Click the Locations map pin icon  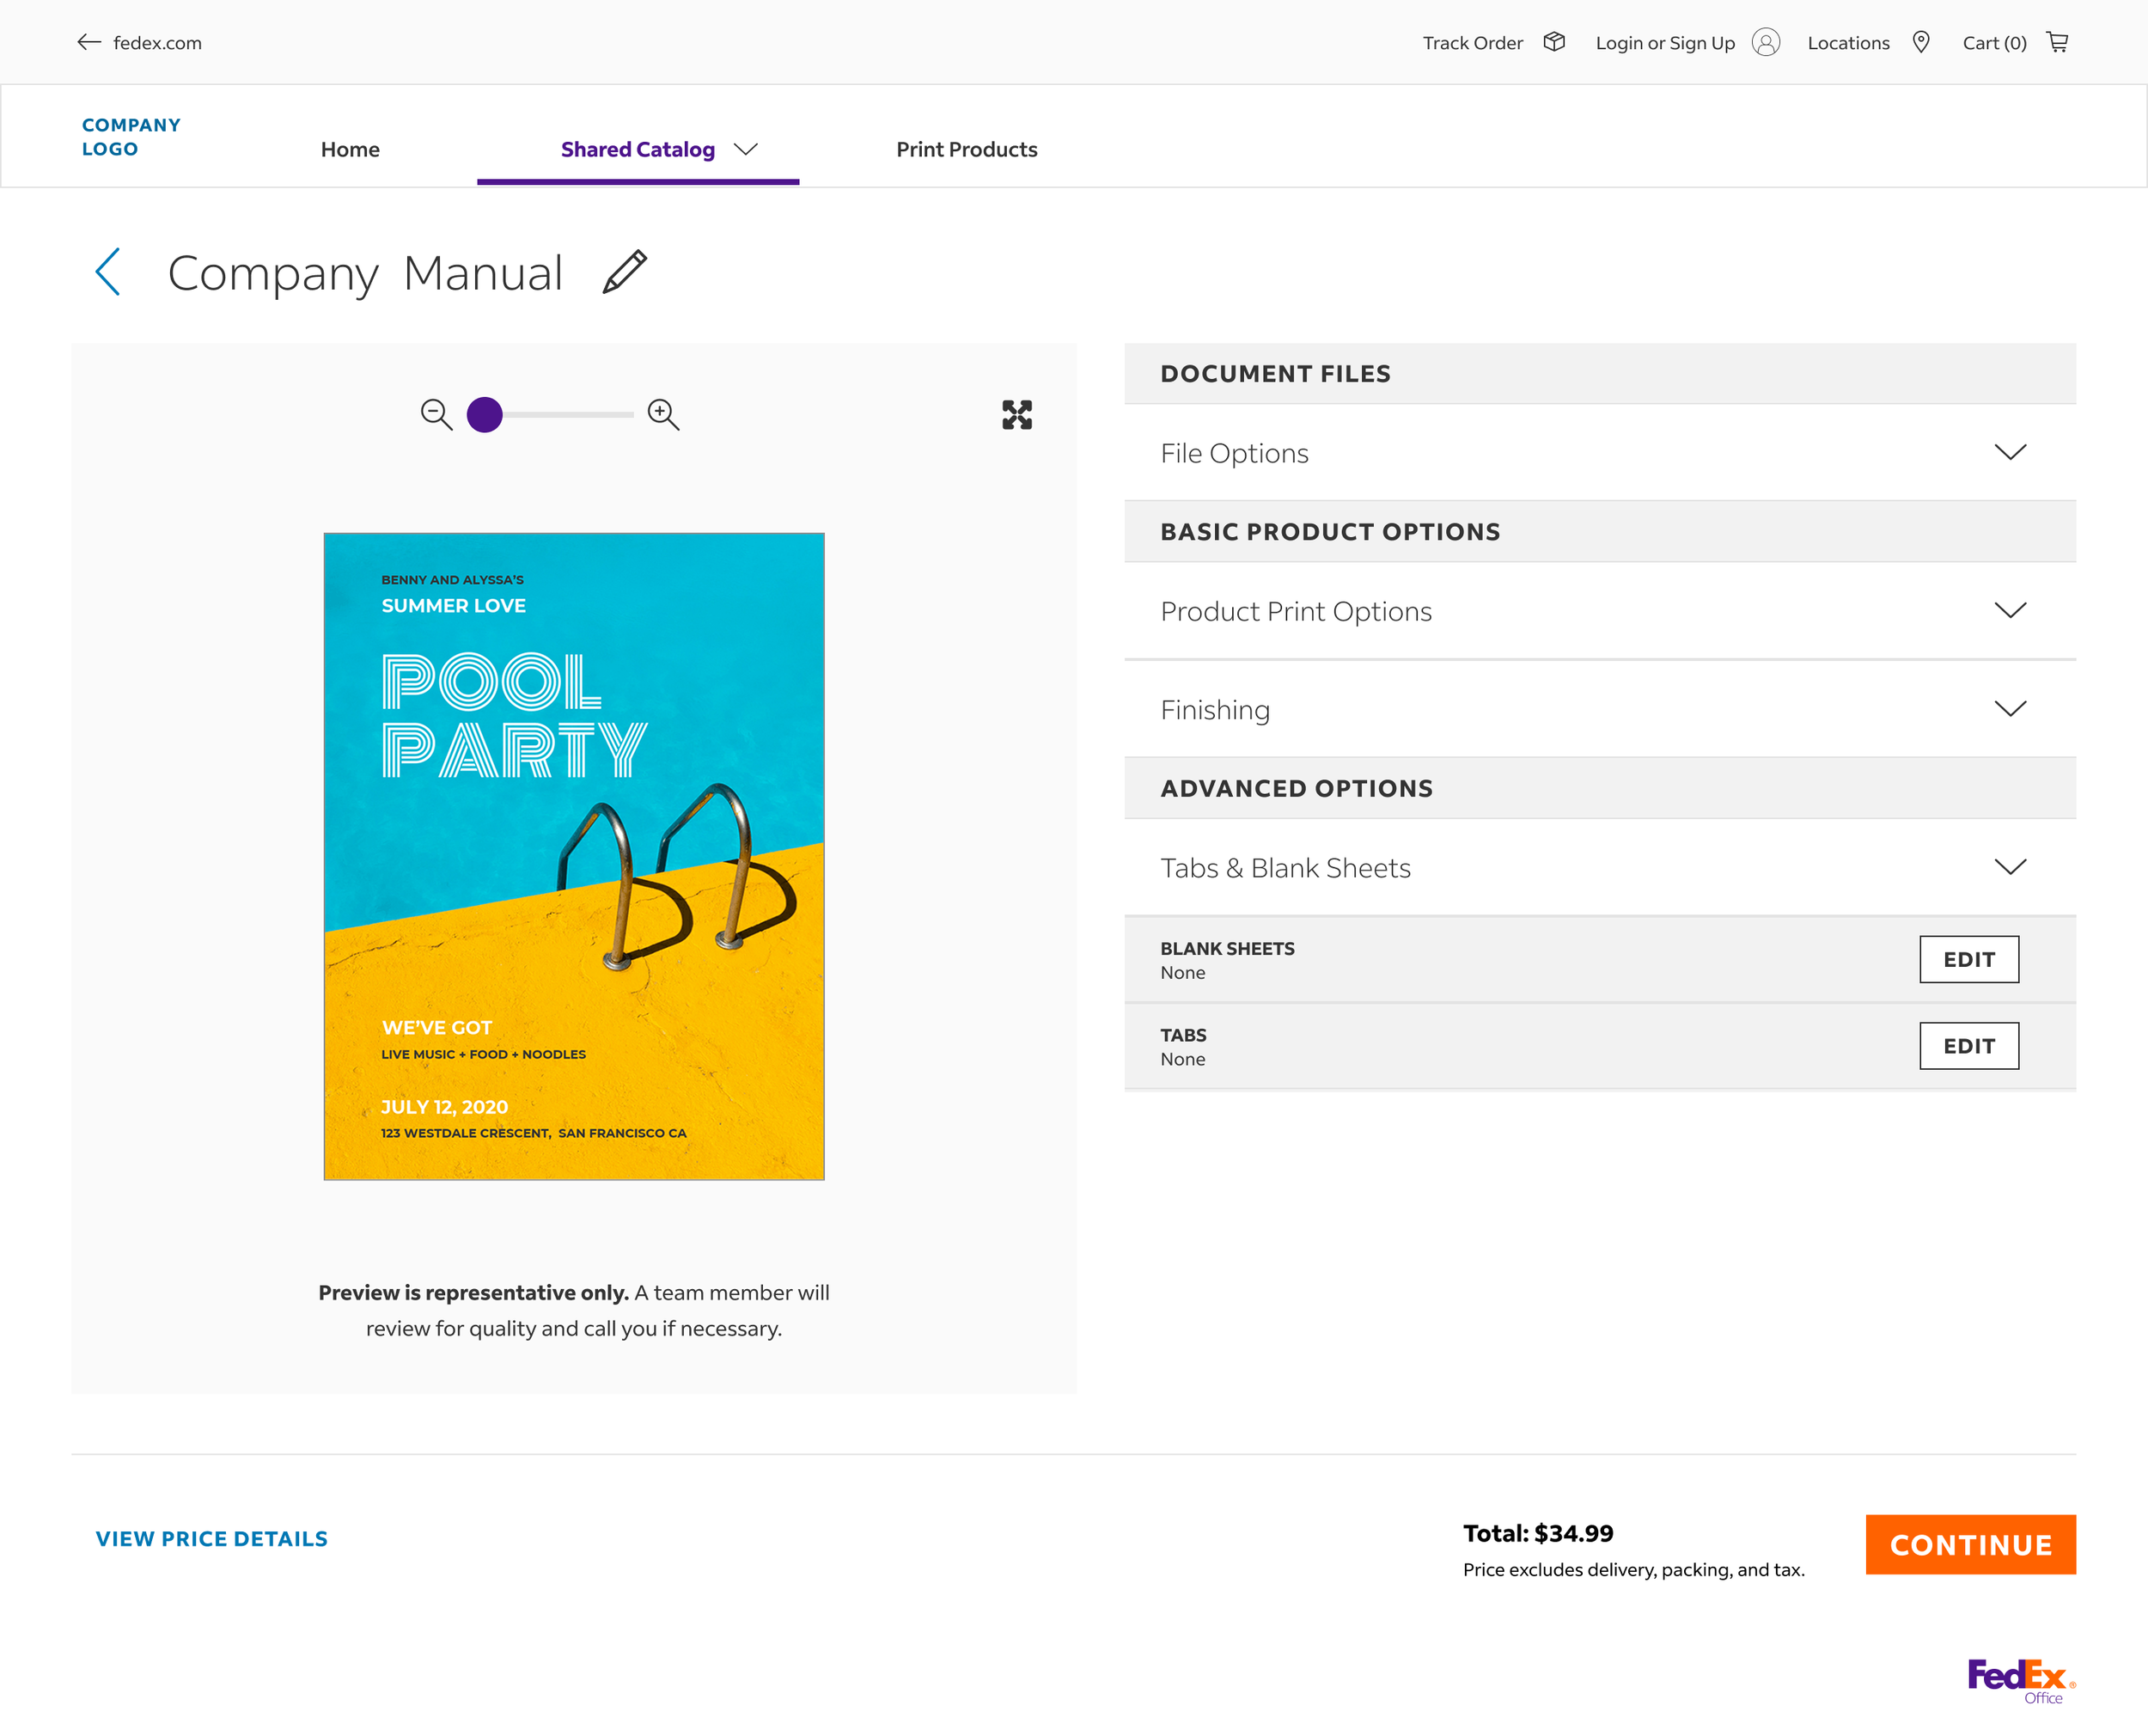click(x=1920, y=42)
